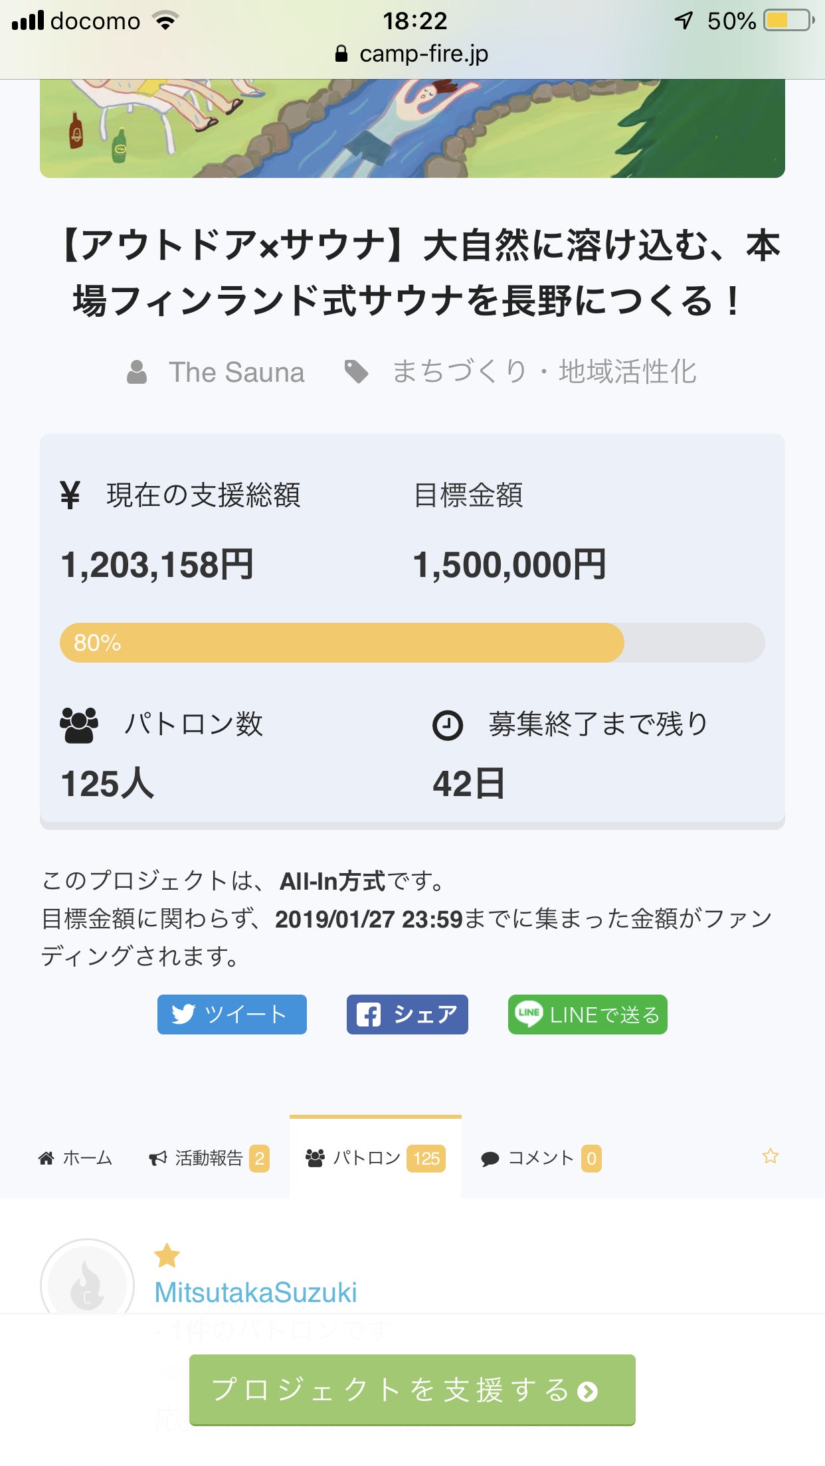Screen dimensions: 825x1466
Task: Tap the lock icon in address bar
Action: pos(341,54)
